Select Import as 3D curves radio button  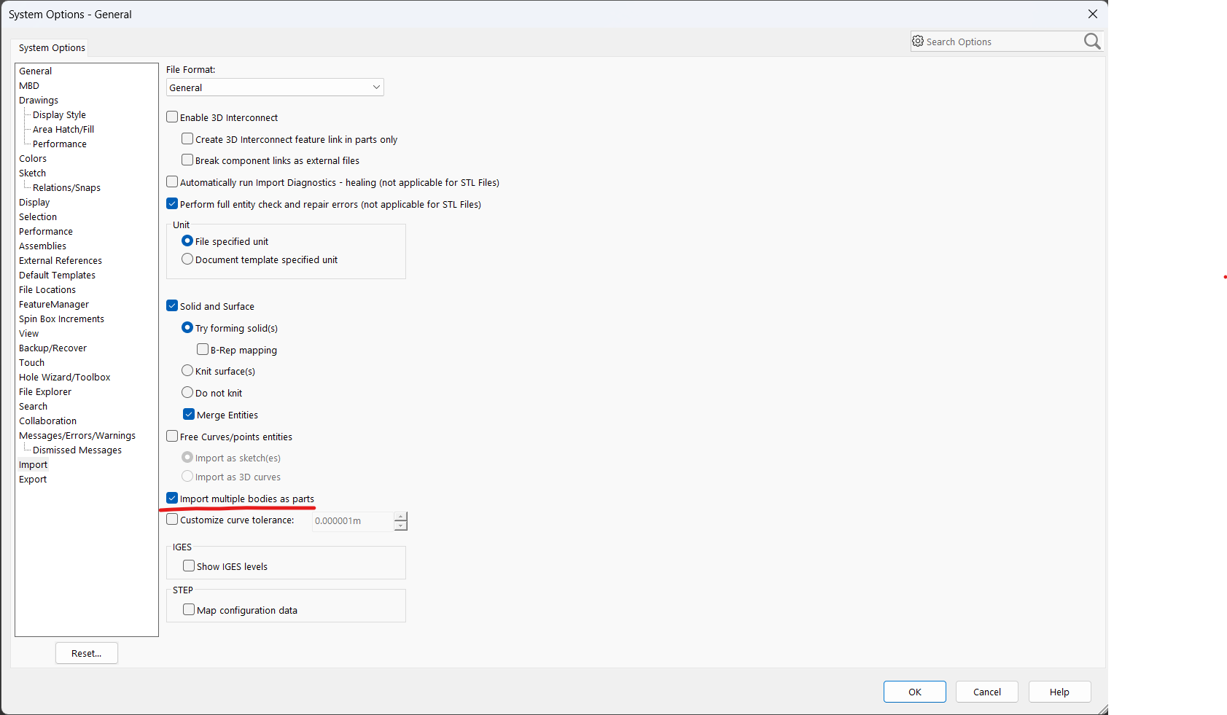187,477
